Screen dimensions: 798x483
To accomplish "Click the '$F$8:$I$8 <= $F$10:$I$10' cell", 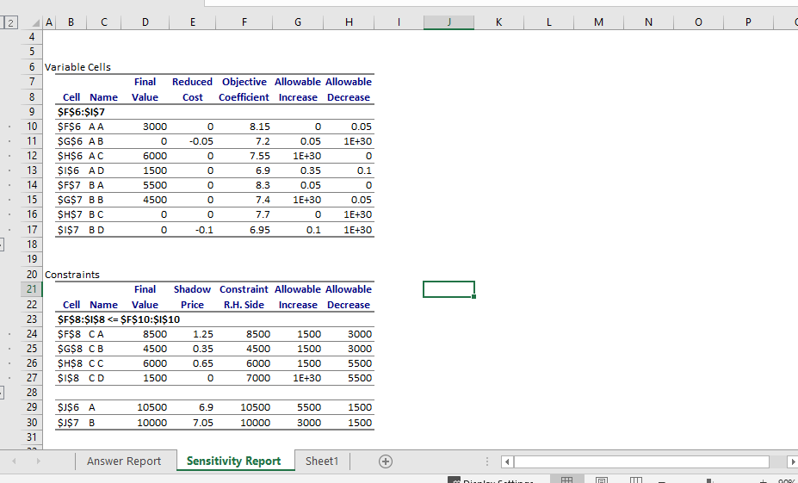I will [119, 319].
